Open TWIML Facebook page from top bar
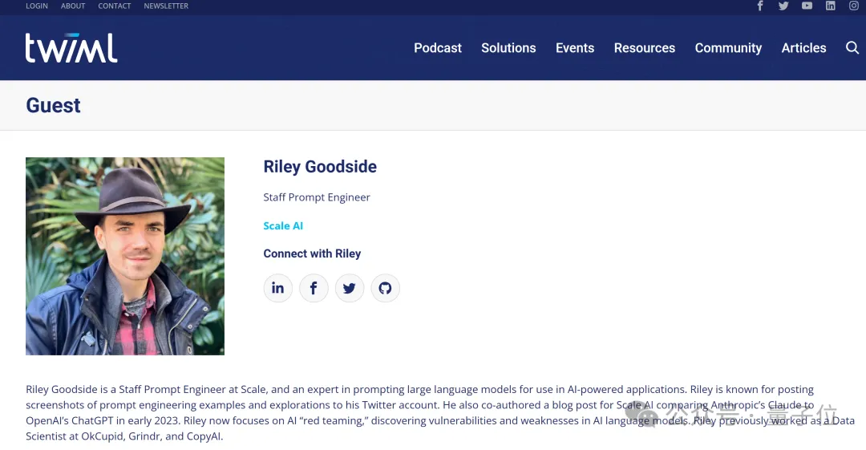 point(760,6)
